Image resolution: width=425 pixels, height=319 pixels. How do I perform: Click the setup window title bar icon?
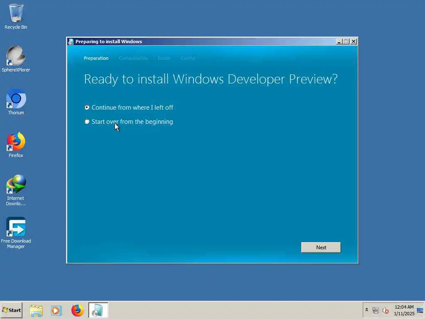point(71,42)
